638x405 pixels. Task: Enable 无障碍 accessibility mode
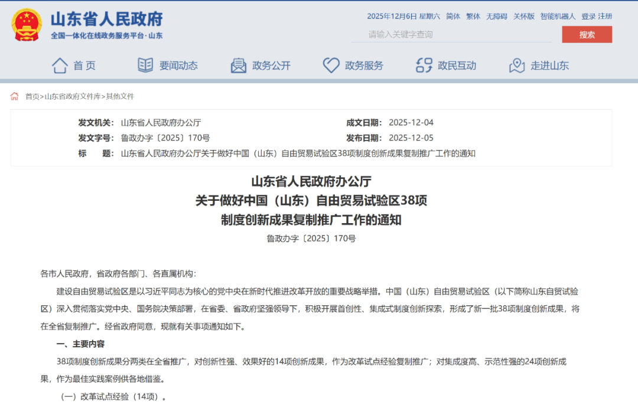[497, 17]
